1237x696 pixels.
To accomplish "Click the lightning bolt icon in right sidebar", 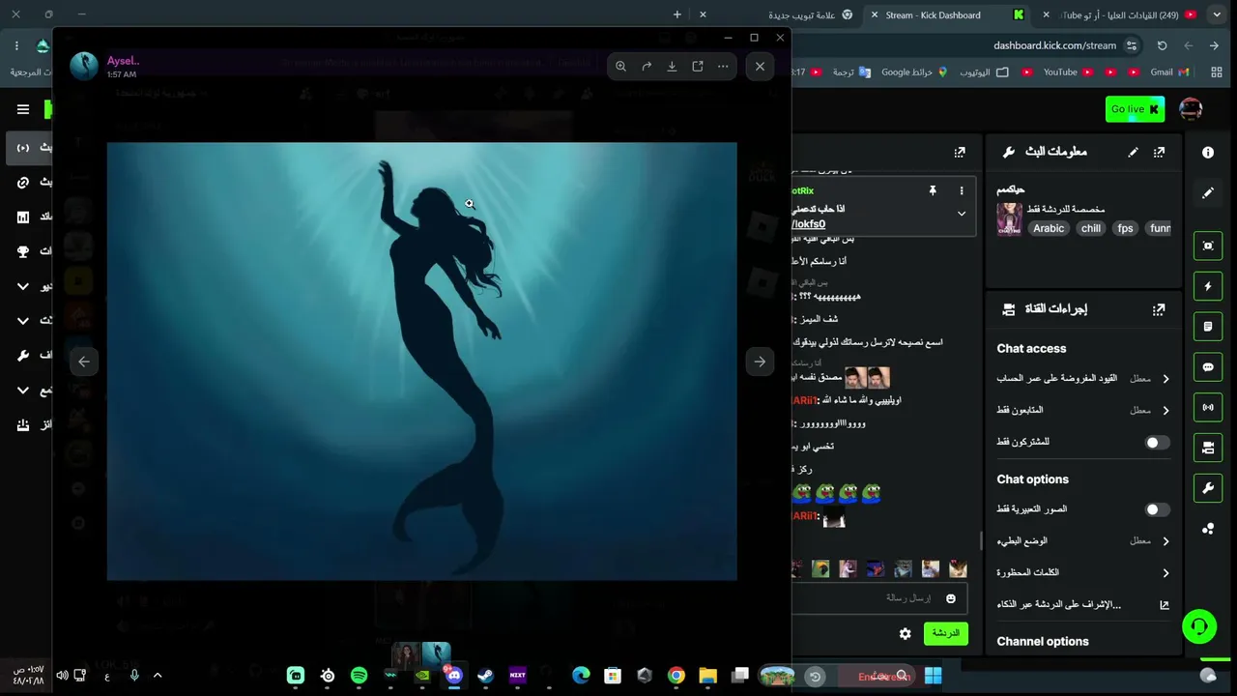I will [x=1208, y=286].
